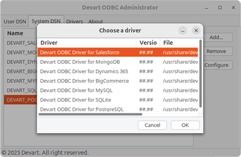Click the file path of the MySQL driver
The width and height of the screenshot is (241, 157).
click(x=180, y=91)
